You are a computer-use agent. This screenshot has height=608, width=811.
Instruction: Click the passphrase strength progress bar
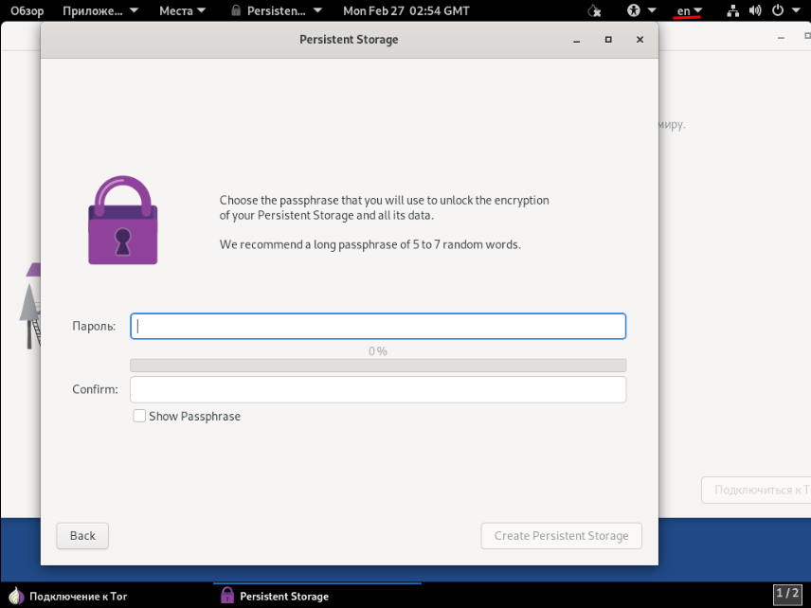[x=377, y=366]
